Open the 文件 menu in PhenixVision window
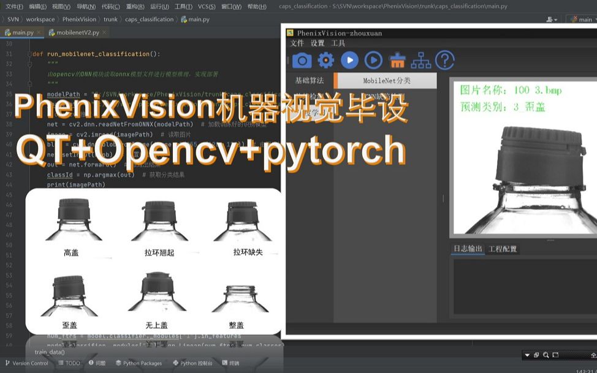This screenshot has height=373, width=597. point(297,43)
